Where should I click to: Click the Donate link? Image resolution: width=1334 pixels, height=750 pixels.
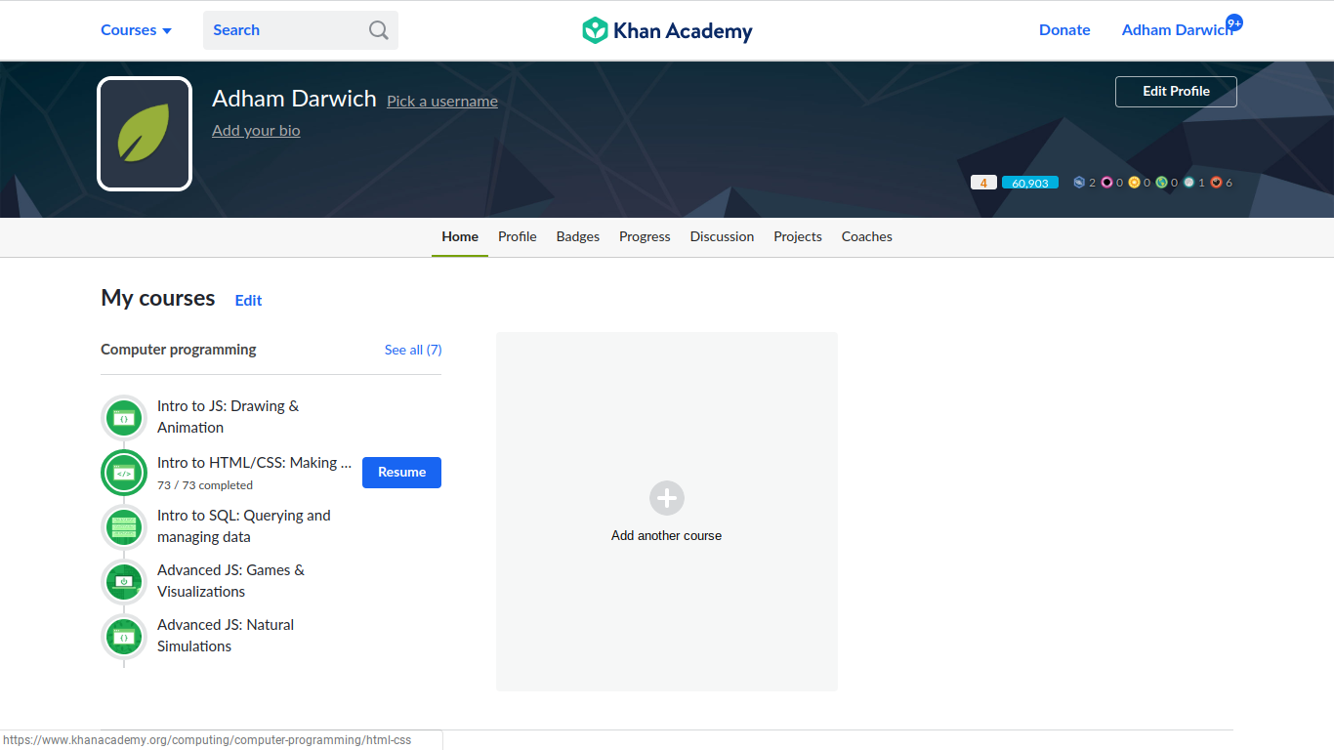tap(1064, 30)
